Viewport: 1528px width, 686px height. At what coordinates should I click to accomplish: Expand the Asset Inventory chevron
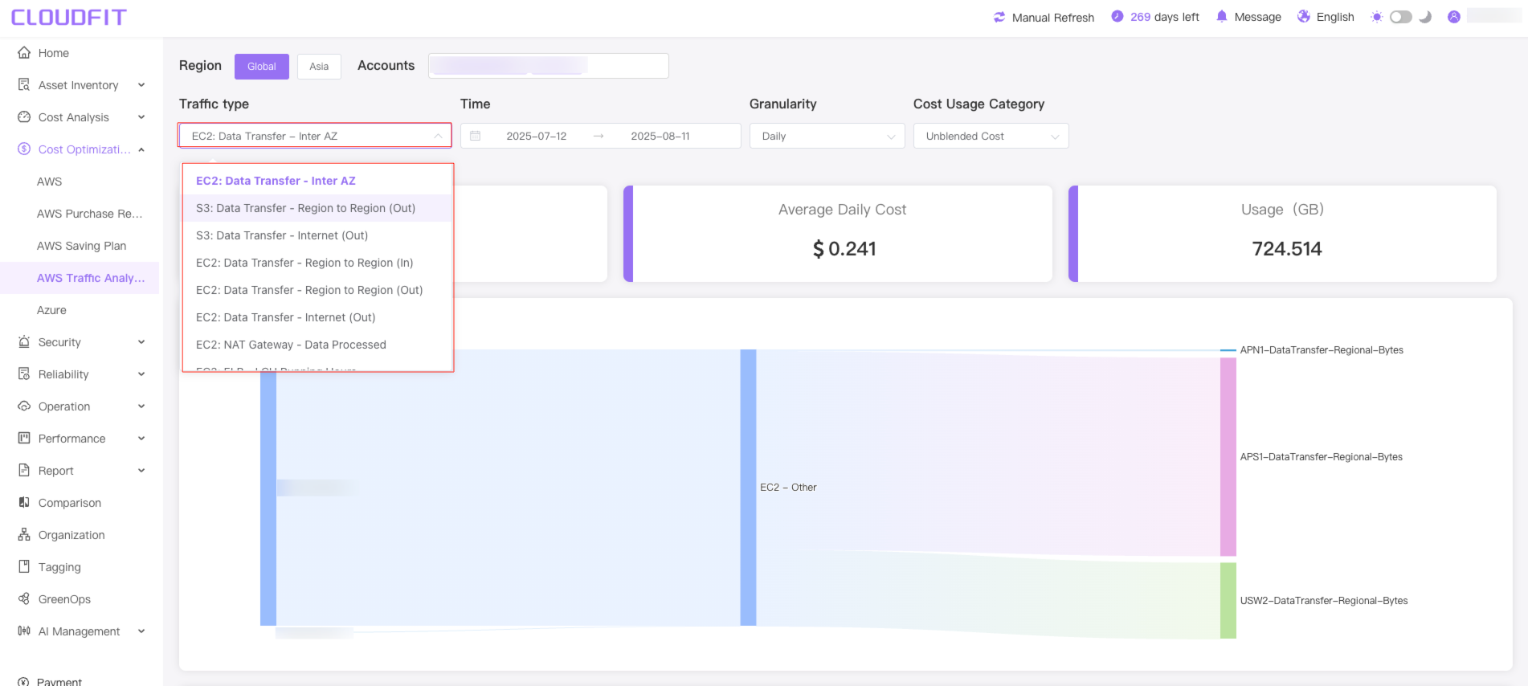[141, 84]
